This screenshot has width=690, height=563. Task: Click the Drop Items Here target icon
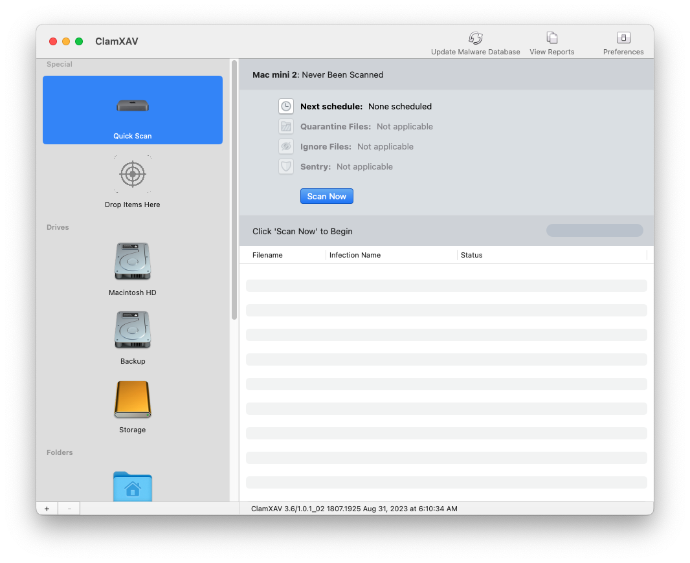click(133, 174)
